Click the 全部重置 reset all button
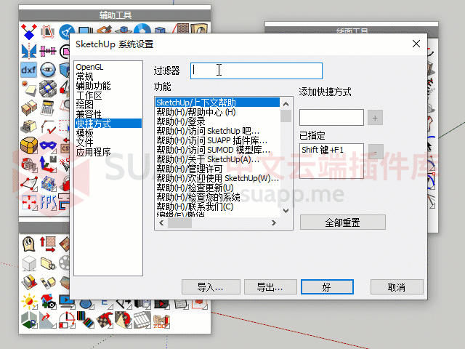 [342, 222]
